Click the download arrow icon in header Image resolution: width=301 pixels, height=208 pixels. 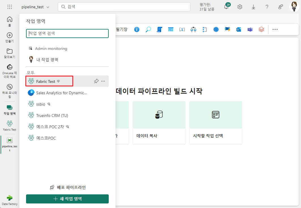click(x=253, y=7)
